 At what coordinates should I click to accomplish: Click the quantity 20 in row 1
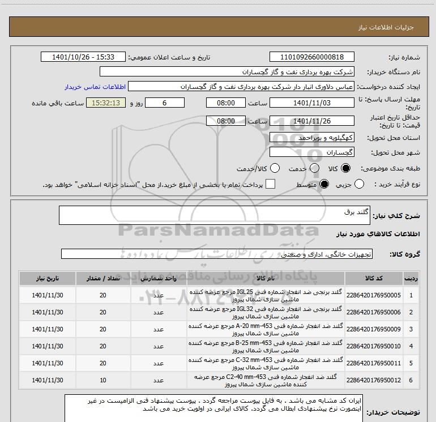103,296
